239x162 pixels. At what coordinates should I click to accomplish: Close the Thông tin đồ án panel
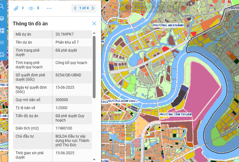coord(94,23)
